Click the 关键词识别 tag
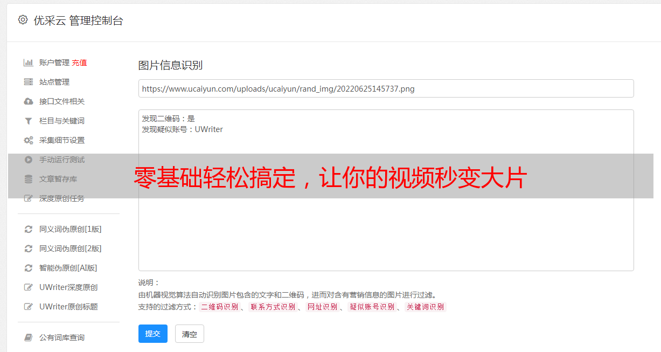Screen dimensions: 661x352 pyautogui.click(x=425, y=307)
